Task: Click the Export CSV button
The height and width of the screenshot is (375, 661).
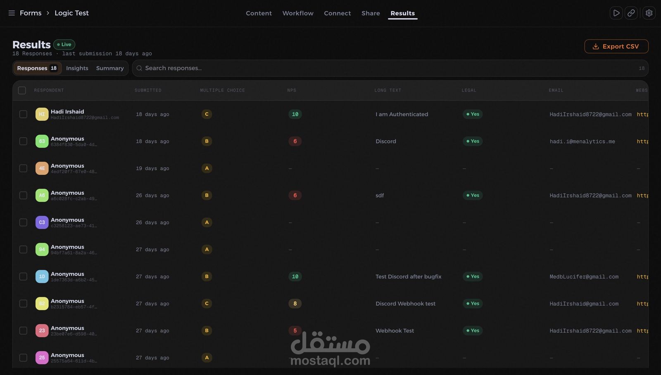Action: 616,46
